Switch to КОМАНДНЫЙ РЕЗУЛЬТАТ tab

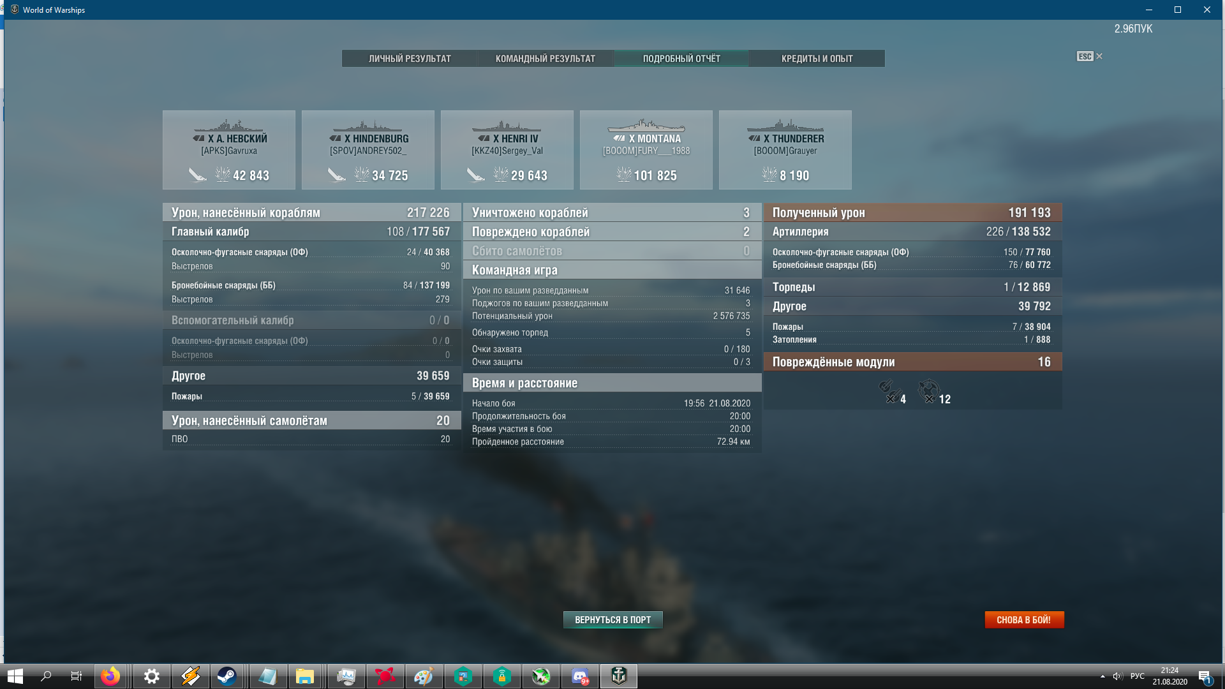pyautogui.click(x=546, y=59)
